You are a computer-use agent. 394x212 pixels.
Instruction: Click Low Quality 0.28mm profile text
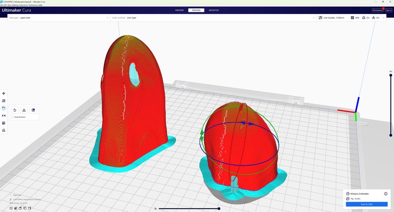tap(334, 18)
